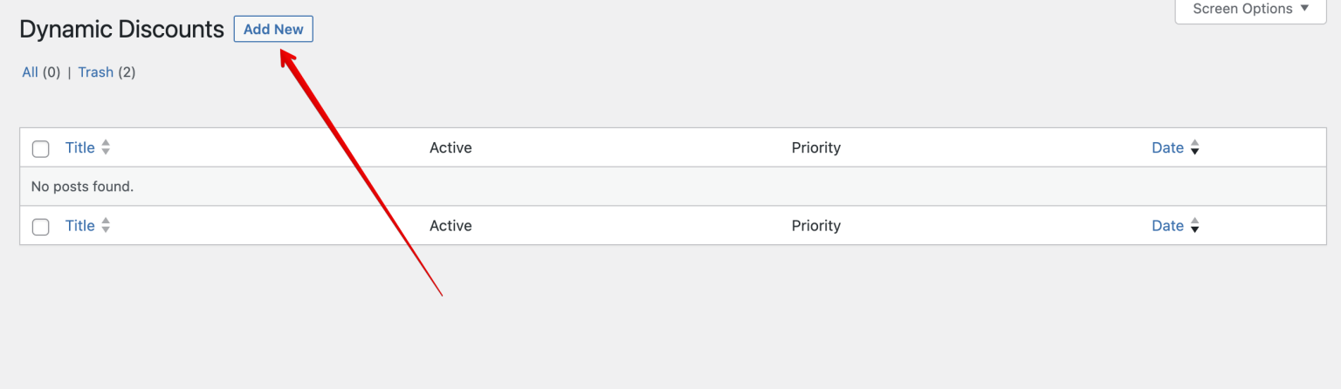Open the Screen Options dropdown

pos(1251,9)
